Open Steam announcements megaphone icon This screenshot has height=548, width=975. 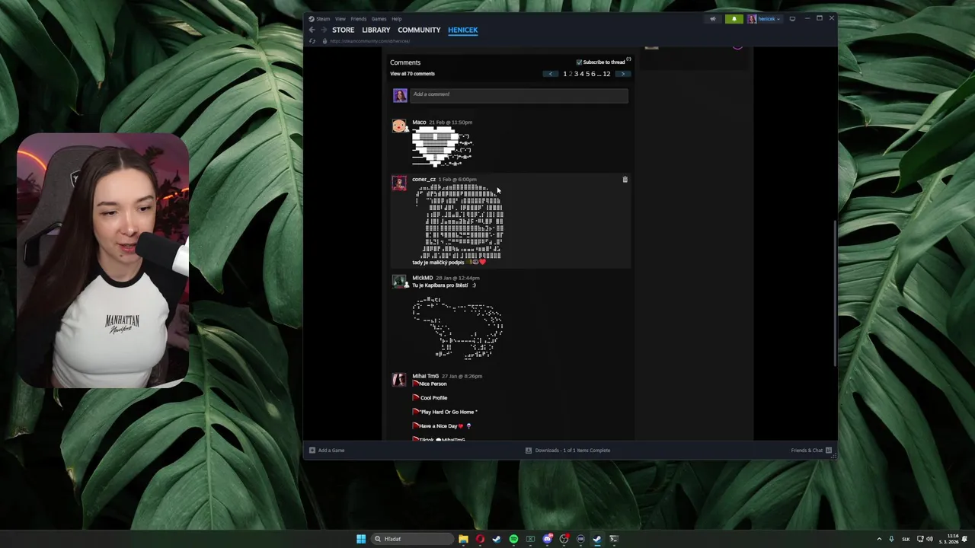(713, 19)
